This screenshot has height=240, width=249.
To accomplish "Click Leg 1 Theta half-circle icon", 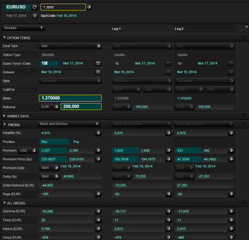I will (168, 220).
